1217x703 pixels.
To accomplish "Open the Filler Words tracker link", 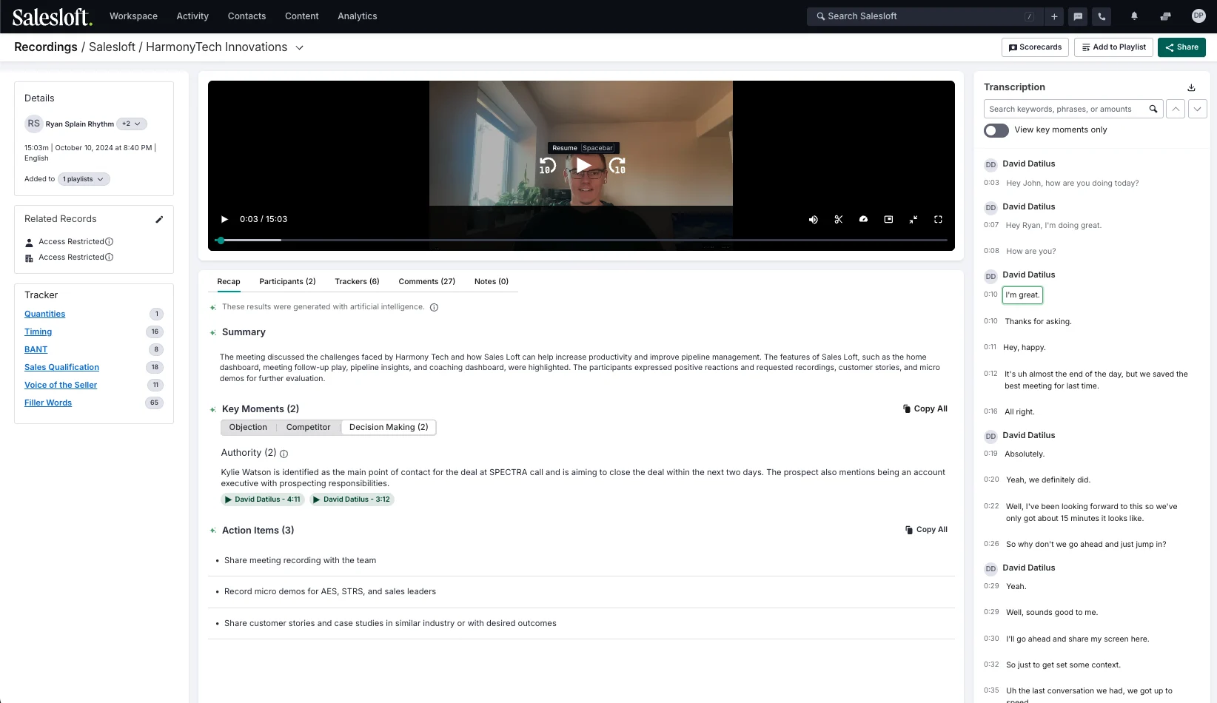I will [48, 403].
